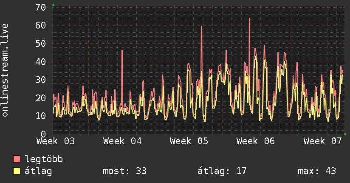Click the 10 value on y-axis
This screenshot has height=183, width=350.
click(x=41, y=116)
